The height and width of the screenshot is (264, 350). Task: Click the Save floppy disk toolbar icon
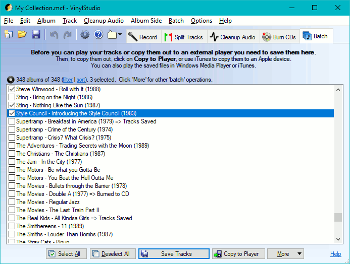[36, 35]
